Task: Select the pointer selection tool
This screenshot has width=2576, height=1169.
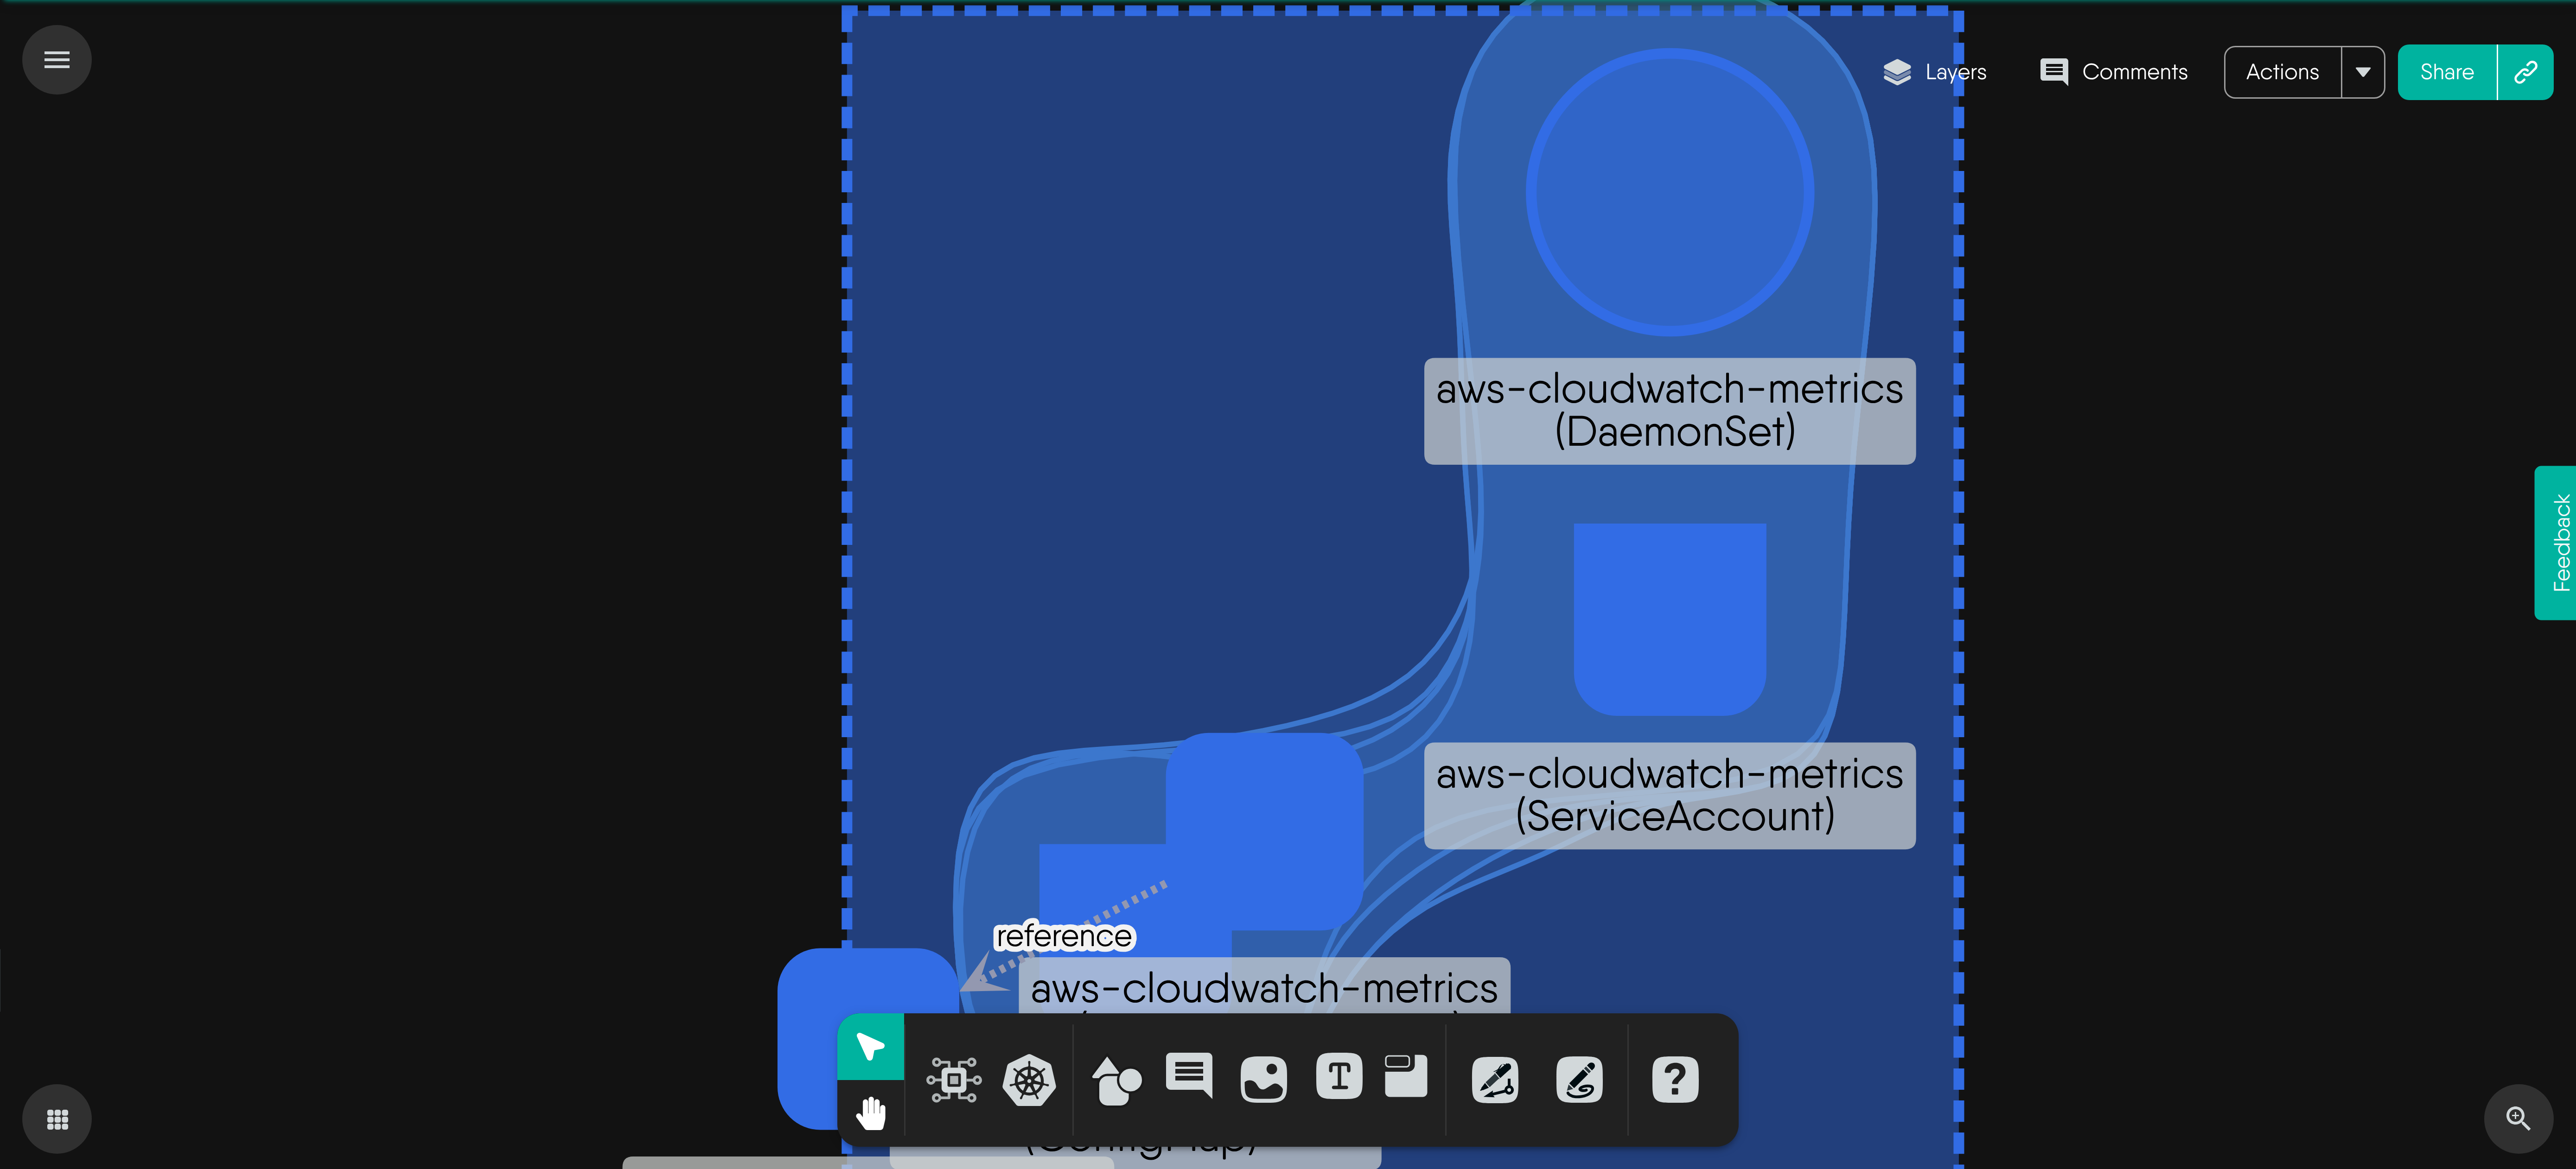Action: (870, 1046)
